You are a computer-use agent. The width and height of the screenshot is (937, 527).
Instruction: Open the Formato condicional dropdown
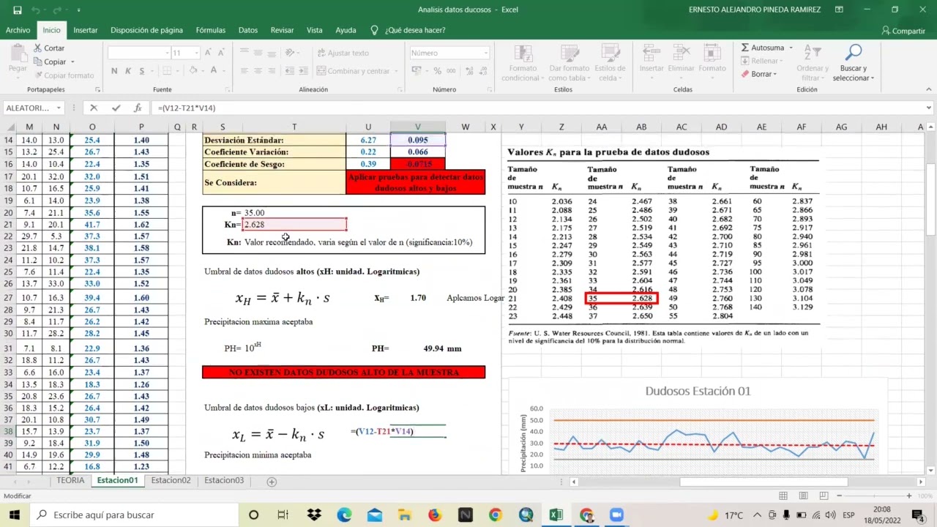pos(524,64)
